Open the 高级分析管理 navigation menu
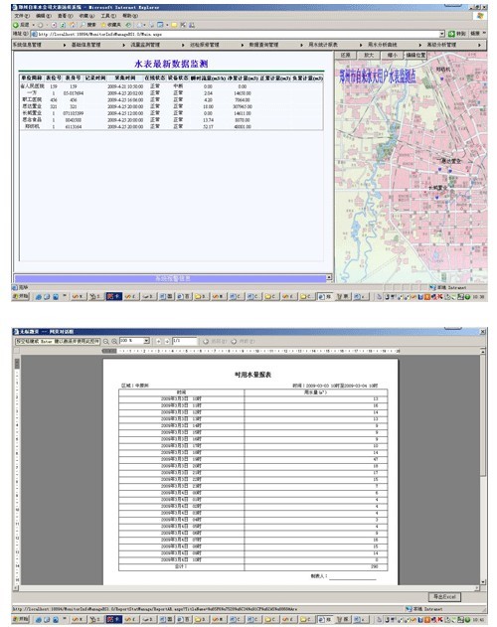The height and width of the screenshot is (627, 497). click(441, 45)
